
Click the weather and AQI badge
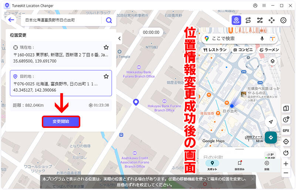click(270, 156)
